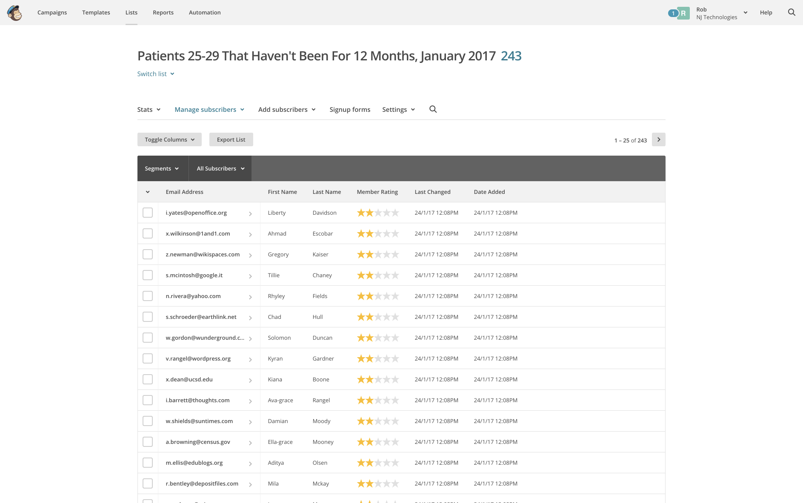The height and width of the screenshot is (503, 803).
Task: Open the All Subscribers filter dropdown
Action: click(x=220, y=168)
